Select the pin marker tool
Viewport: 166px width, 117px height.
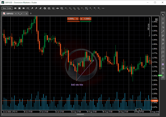coord(163,44)
